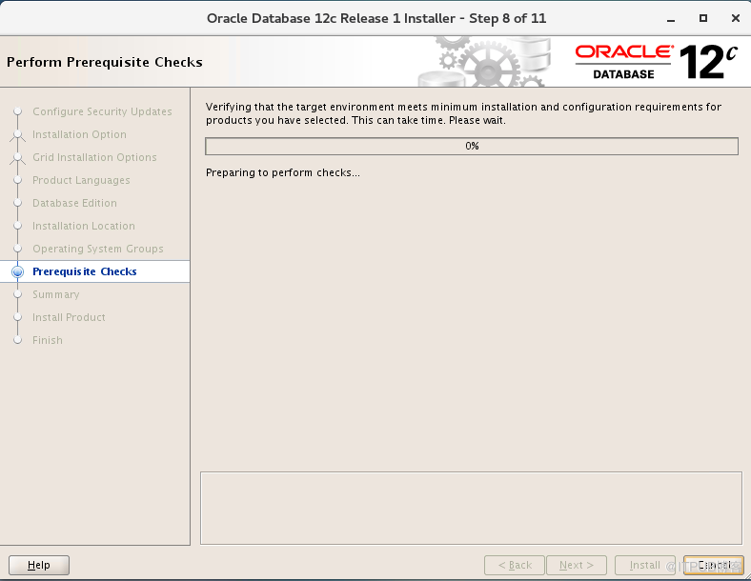Maximize the installer window
Image resolution: width=751 pixels, height=581 pixels.
click(703, 18)
